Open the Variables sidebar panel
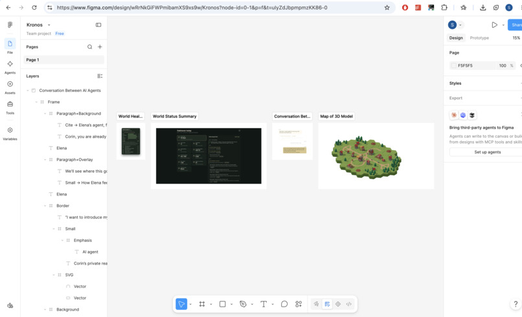The width and height of the screenshot is (522, 317). (x=10, y=130)
